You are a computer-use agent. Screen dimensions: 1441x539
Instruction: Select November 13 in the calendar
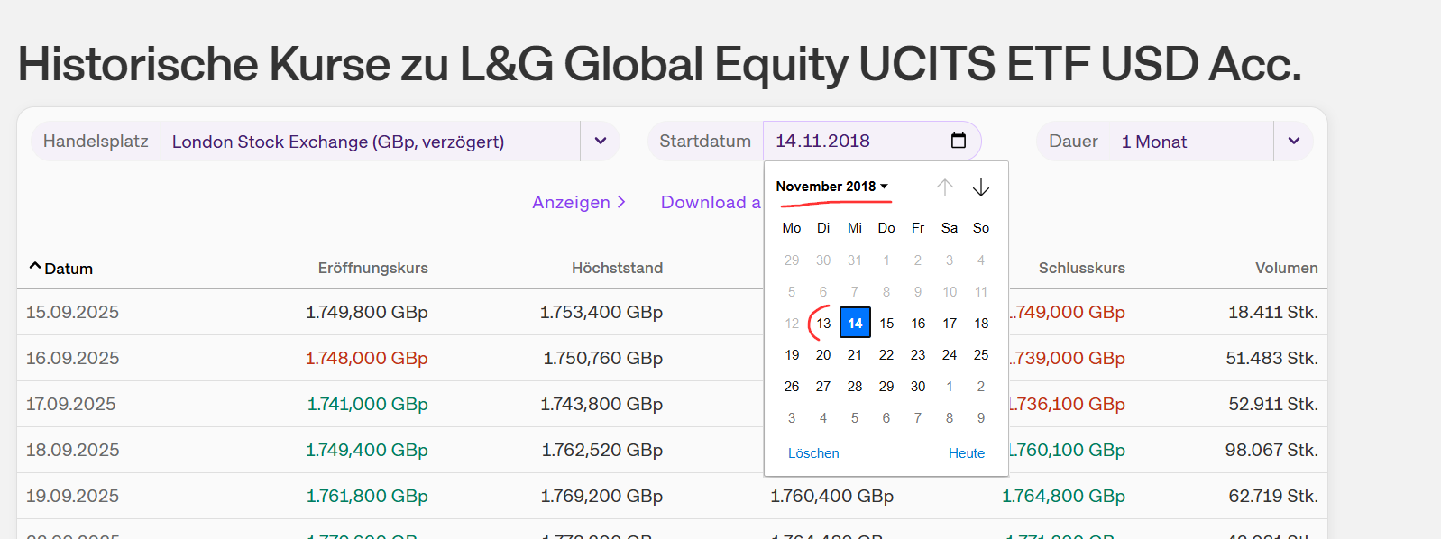[823, 323]
